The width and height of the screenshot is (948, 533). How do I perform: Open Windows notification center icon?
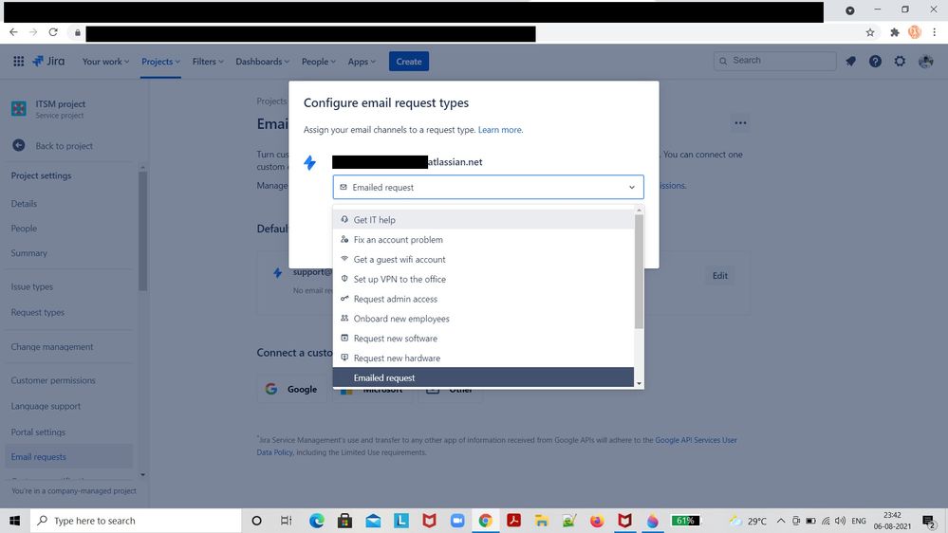929,521
